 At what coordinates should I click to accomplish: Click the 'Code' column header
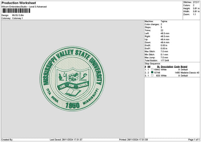pos(177,67)
